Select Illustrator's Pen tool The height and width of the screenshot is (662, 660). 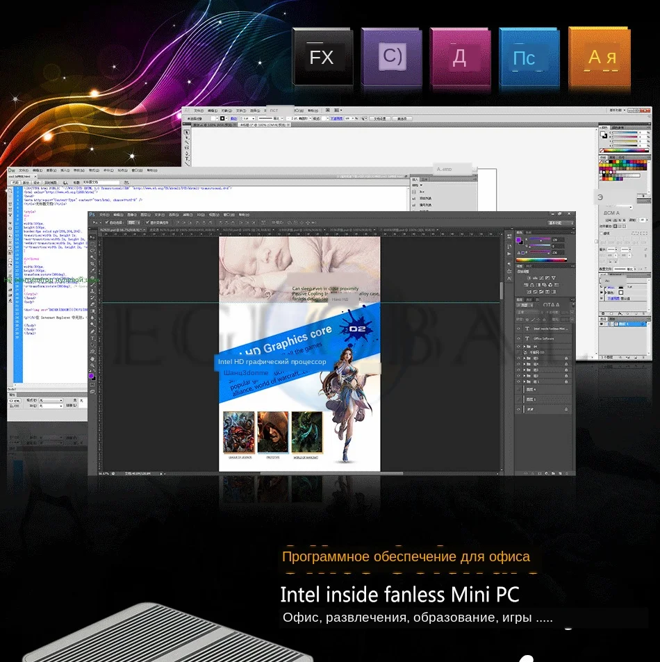[x=187, y=154]
